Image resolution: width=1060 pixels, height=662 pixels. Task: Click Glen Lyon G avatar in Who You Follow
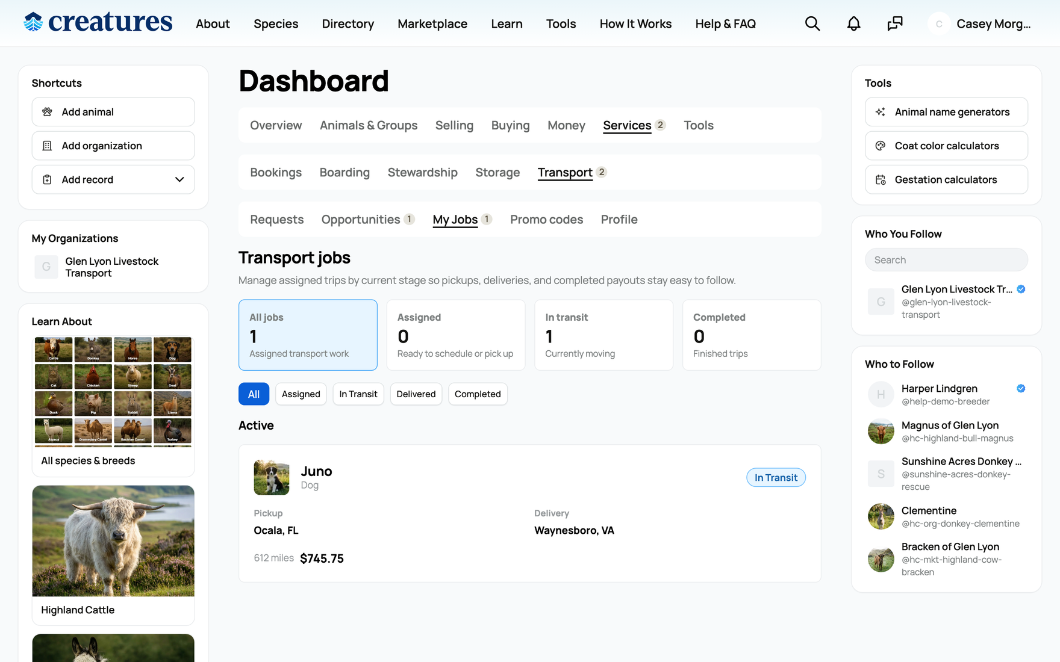pyautogui.click(x=881, y=302)
